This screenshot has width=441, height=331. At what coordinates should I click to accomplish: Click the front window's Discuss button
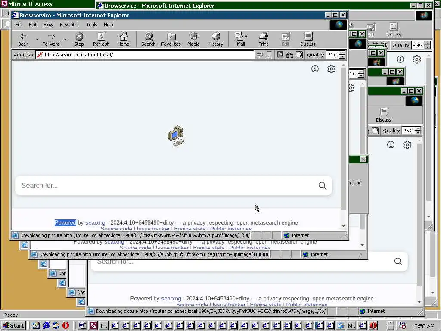[x=307, y=39]
